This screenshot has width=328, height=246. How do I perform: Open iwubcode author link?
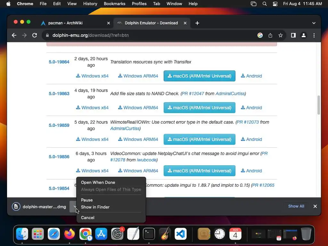click(x=146, y=160)
